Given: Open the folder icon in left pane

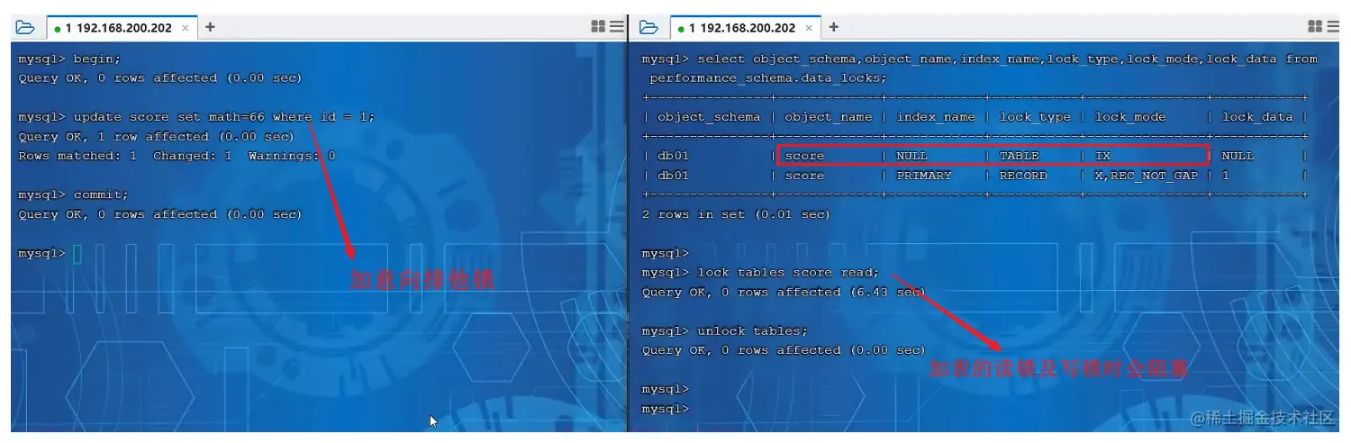Looking at the screenshot, I should [x=25, y=27].
